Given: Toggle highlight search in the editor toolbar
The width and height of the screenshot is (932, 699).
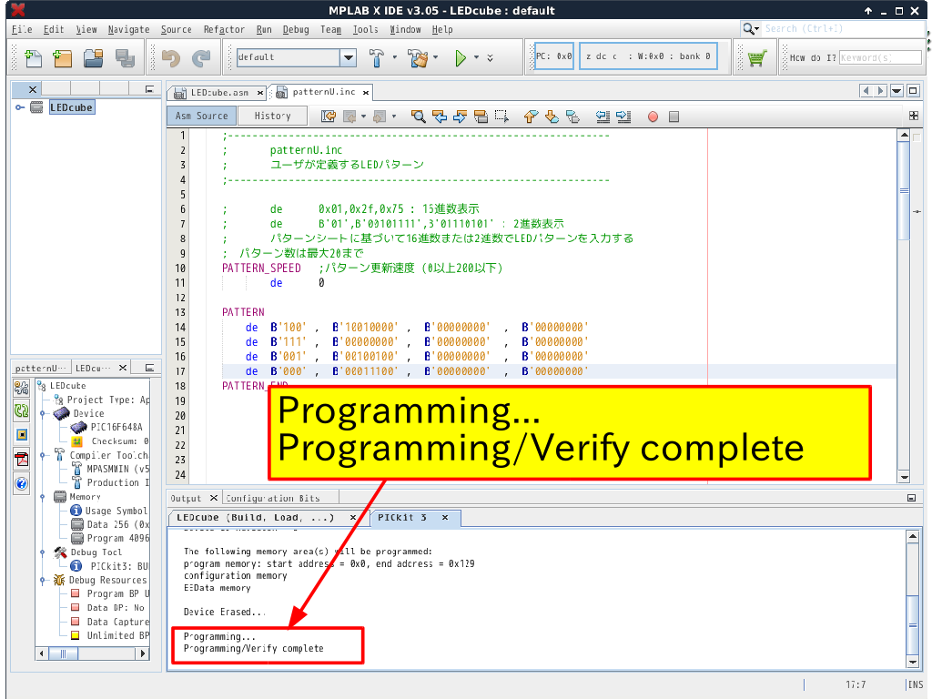Looking at the screenshot, I should 481,116.
